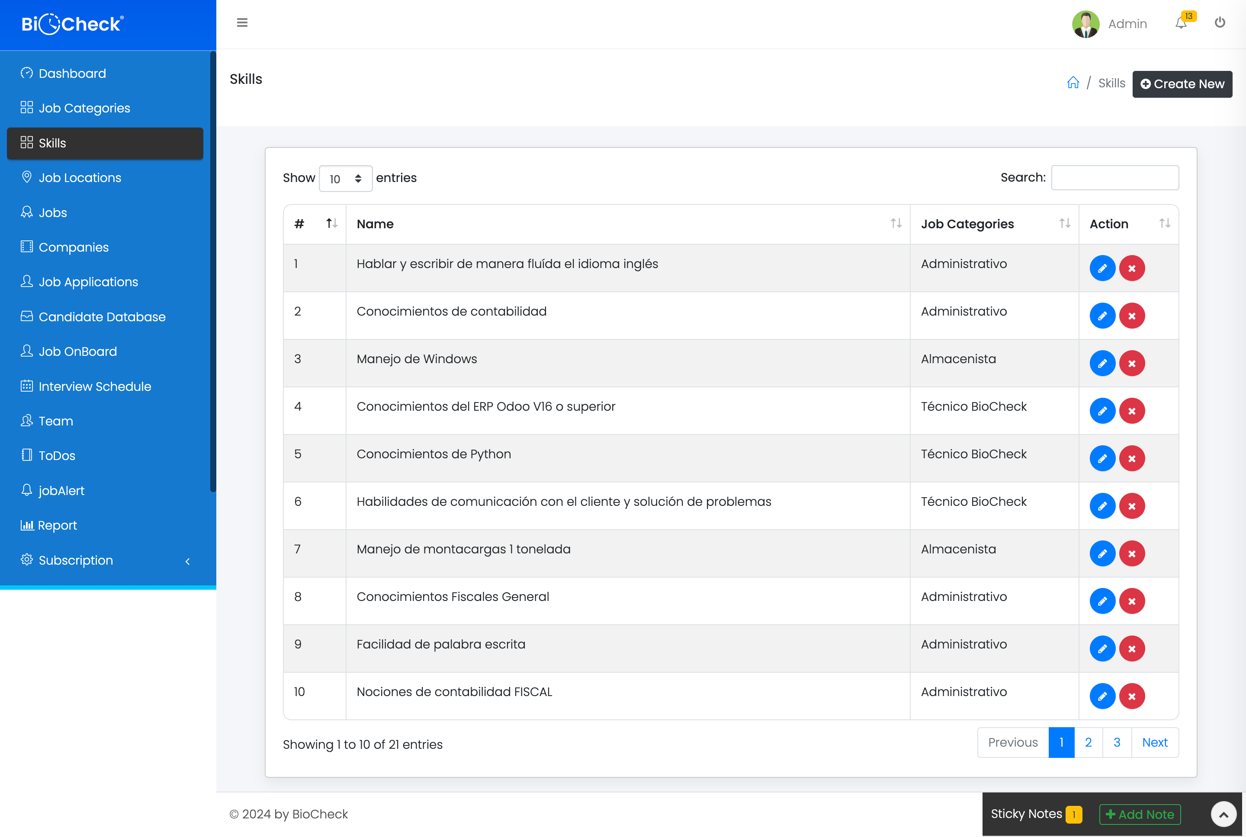The height and width of the screenshot is (837, 1246).
Task: Click the Next pagination button
Action: click(x=1155, y=742)
